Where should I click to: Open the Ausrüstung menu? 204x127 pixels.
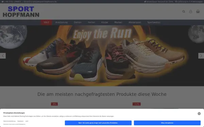pyautogui.click(x=62, y=22)
